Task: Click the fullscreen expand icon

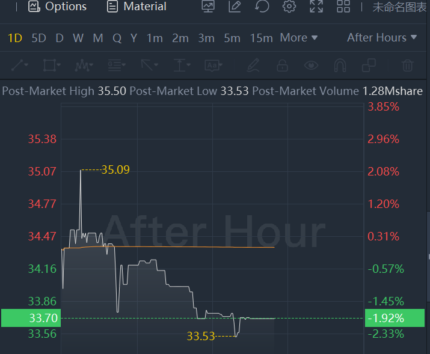Action: click(316, 7)
